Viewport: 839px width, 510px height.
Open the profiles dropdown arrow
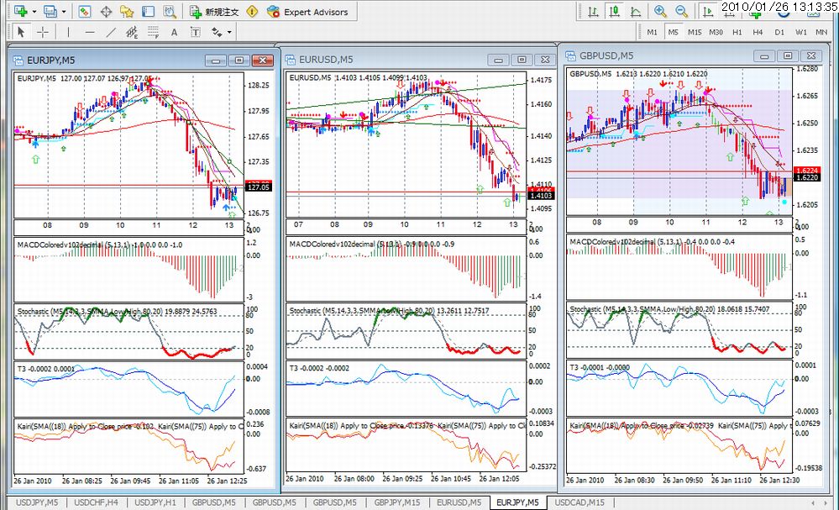(64, 12)
